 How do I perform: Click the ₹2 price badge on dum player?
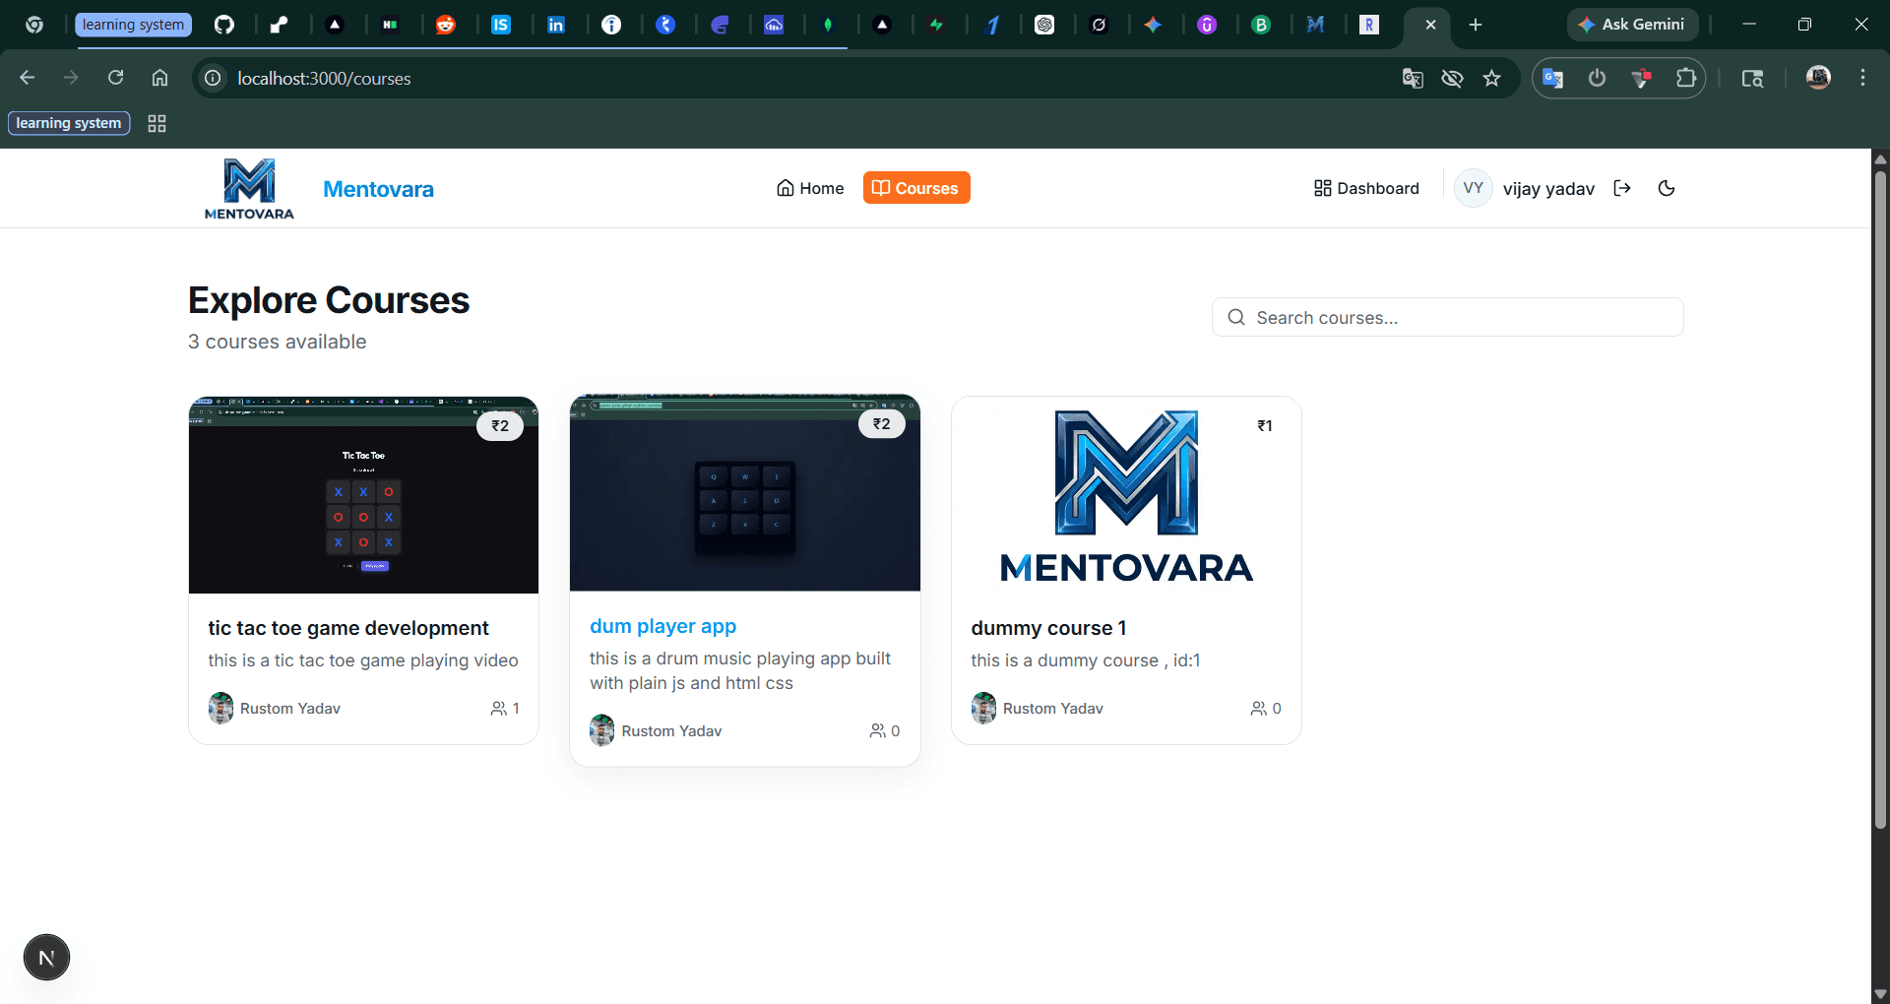coord(881,424)
